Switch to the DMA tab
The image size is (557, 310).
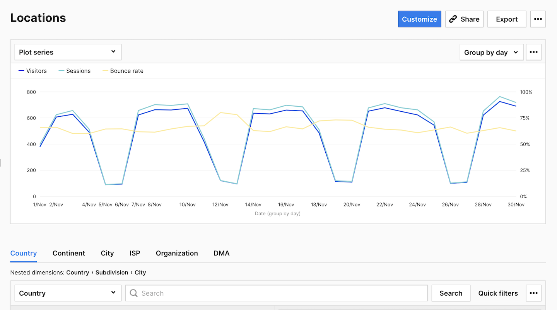[x=221, y=253]
